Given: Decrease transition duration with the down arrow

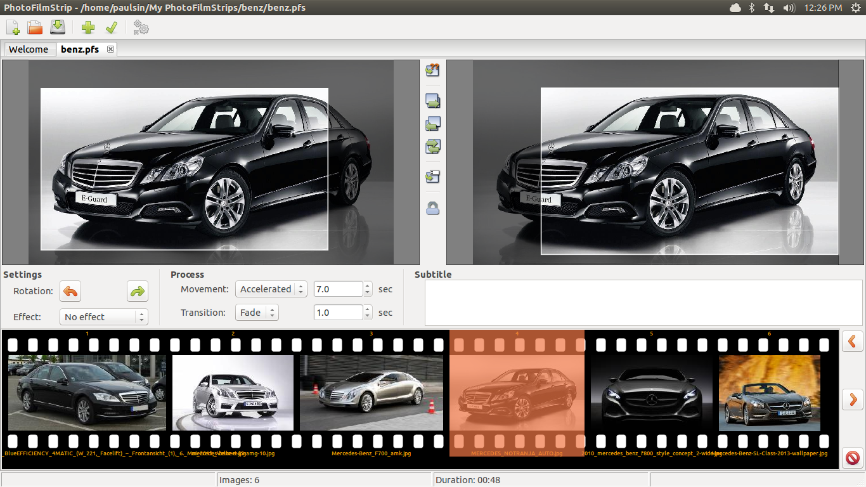Looking at the screenshot, I should [x=368, y=316].
